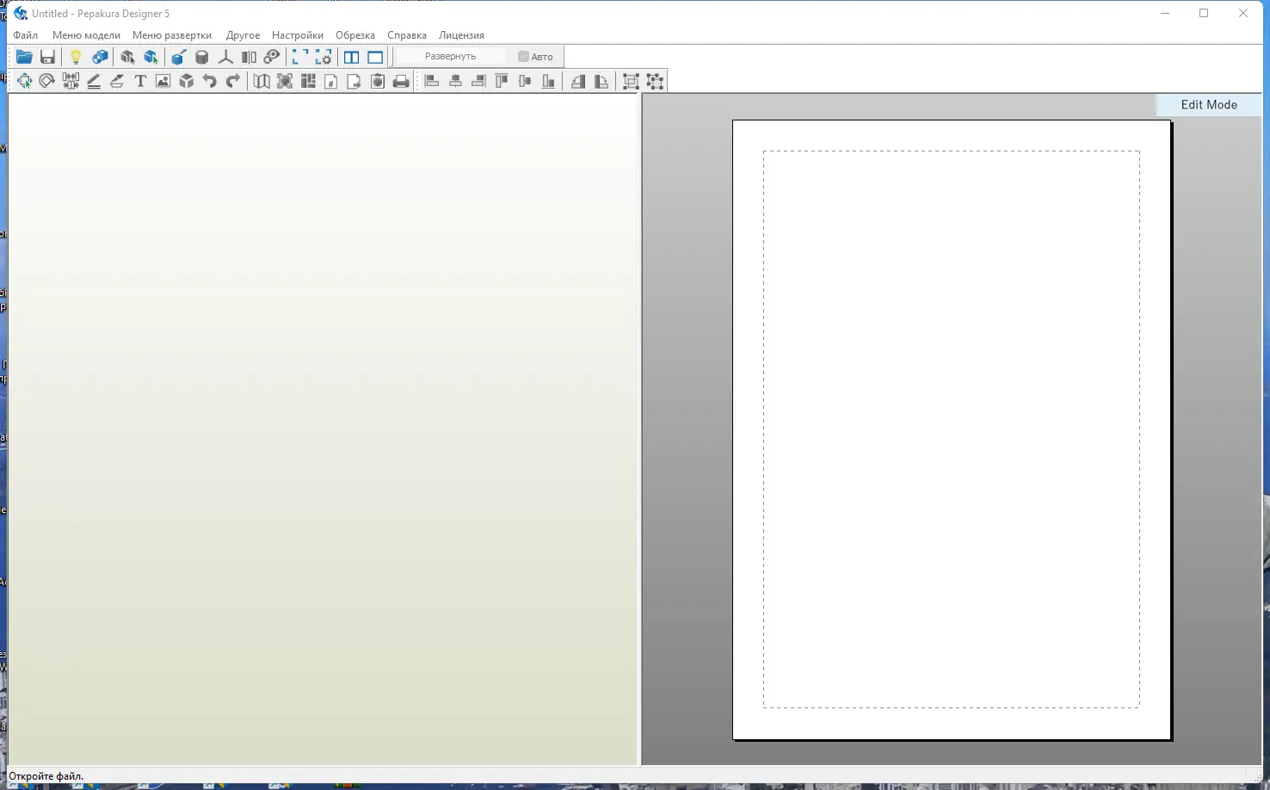Select the gray cube with cursor tool
Image resolution: width=1270 pixels, height=790 pixels.
127,57
